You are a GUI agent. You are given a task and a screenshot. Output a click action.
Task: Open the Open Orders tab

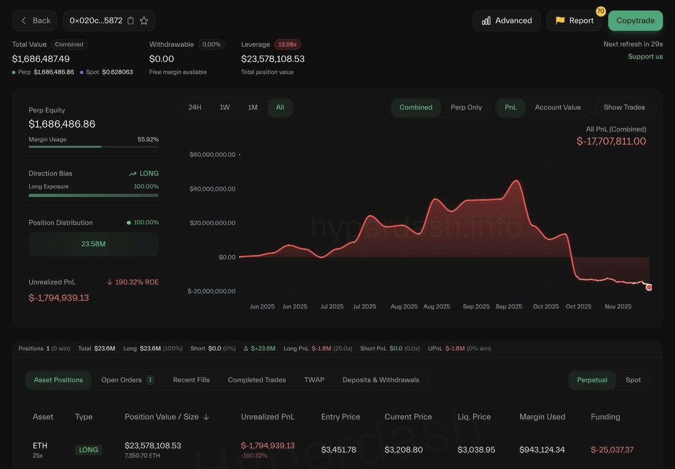pos(121,380)
